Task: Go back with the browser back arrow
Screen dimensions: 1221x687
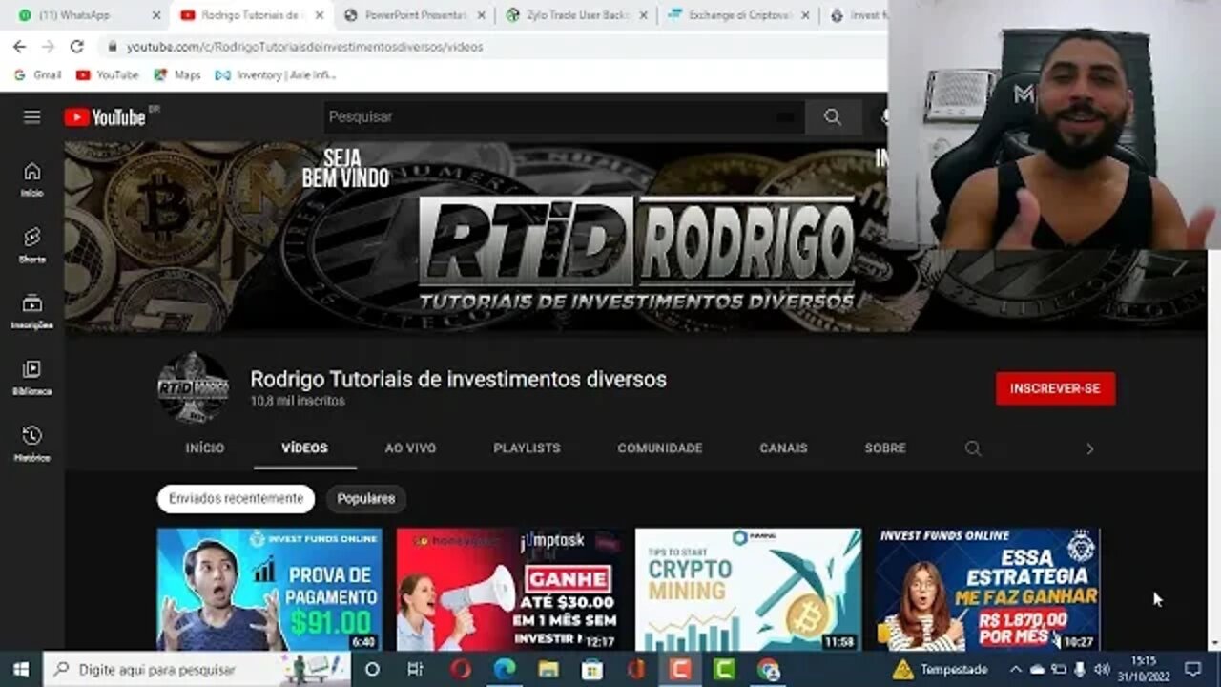Action: pyautogui.click(x=19, y=46)
